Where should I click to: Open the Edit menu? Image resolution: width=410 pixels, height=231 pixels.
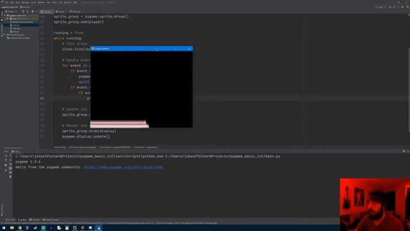[12, 3]
